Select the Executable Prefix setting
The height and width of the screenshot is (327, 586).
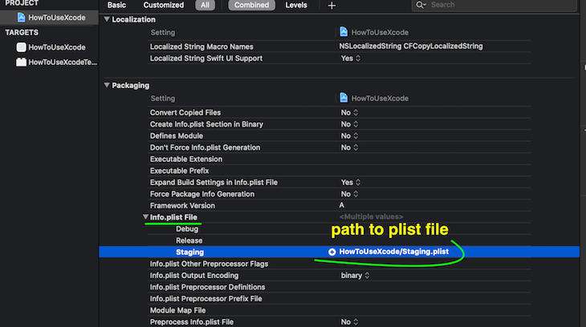coord(179,171)
